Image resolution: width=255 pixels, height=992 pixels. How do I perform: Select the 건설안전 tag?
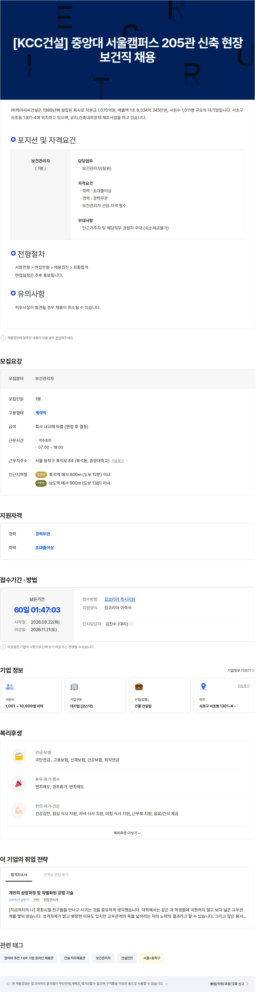point(127,958)
